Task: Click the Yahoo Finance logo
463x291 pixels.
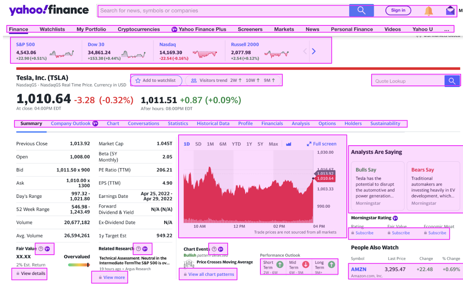Action: click(49, 10)
